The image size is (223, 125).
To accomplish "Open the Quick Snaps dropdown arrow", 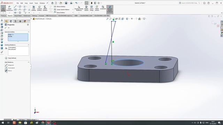I will (92, 13).
